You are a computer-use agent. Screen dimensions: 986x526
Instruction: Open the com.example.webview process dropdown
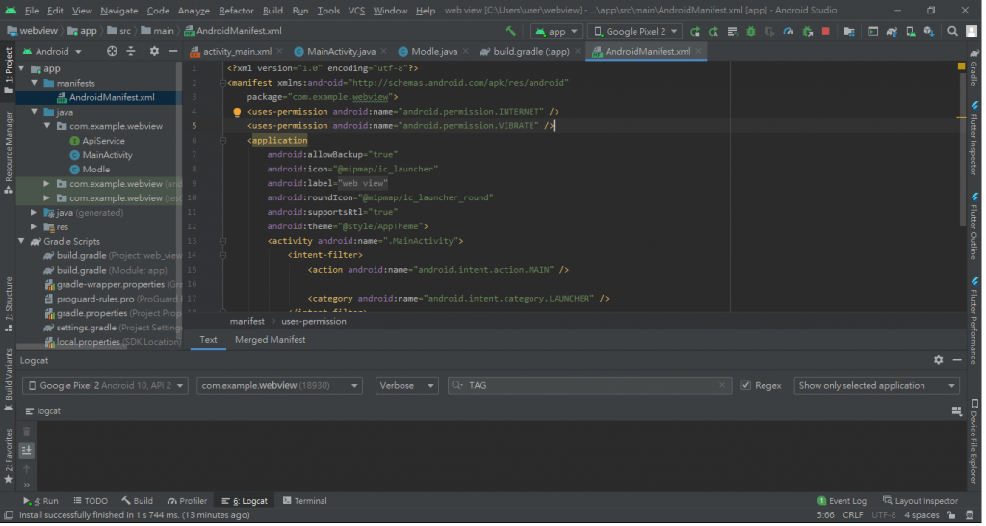pos(280,387)
